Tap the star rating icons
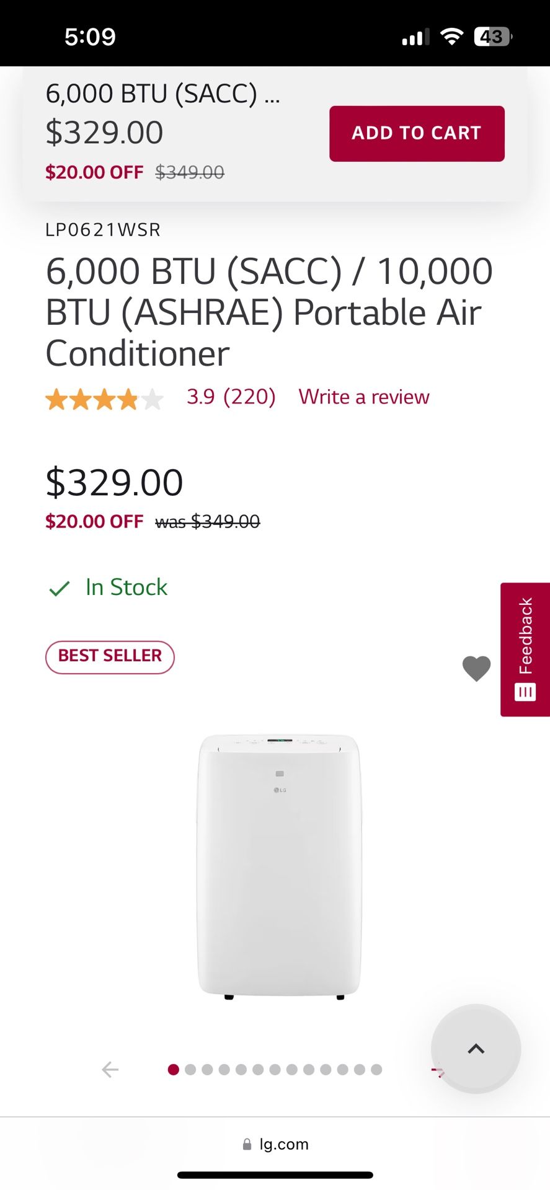The image size is (550, 1190). click(104, 399)
